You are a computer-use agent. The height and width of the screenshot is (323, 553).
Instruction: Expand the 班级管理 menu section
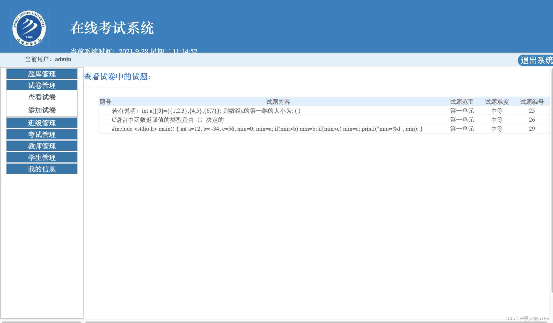pyautogui.click(x=42, y=123)
